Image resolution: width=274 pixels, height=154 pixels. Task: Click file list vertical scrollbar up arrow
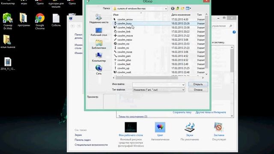206,15
